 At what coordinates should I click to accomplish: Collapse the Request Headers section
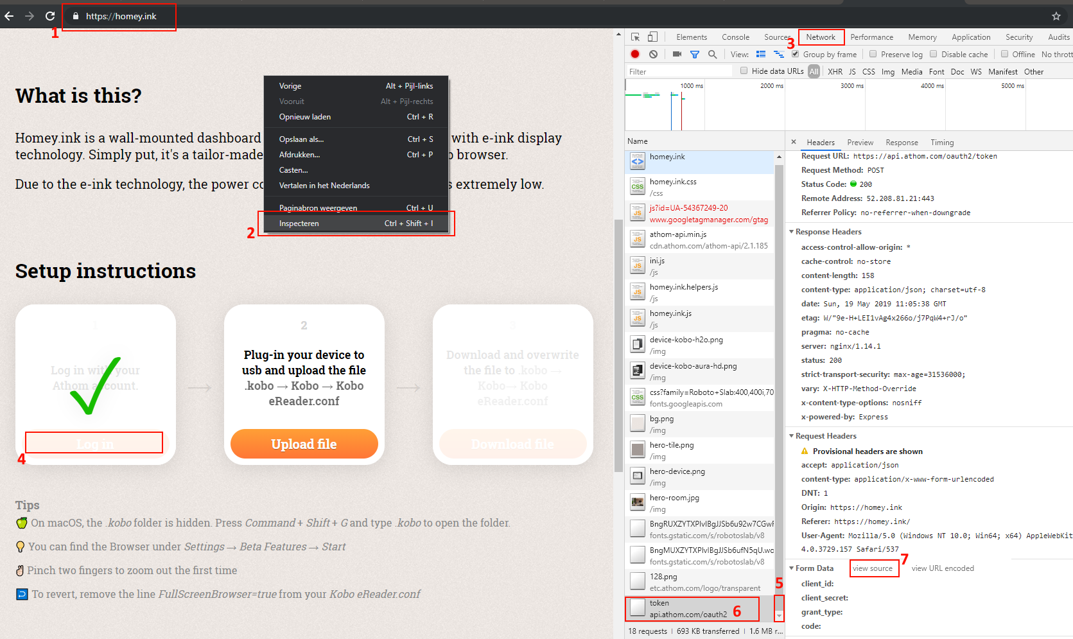pyautogui.click(x=792, y=436)
